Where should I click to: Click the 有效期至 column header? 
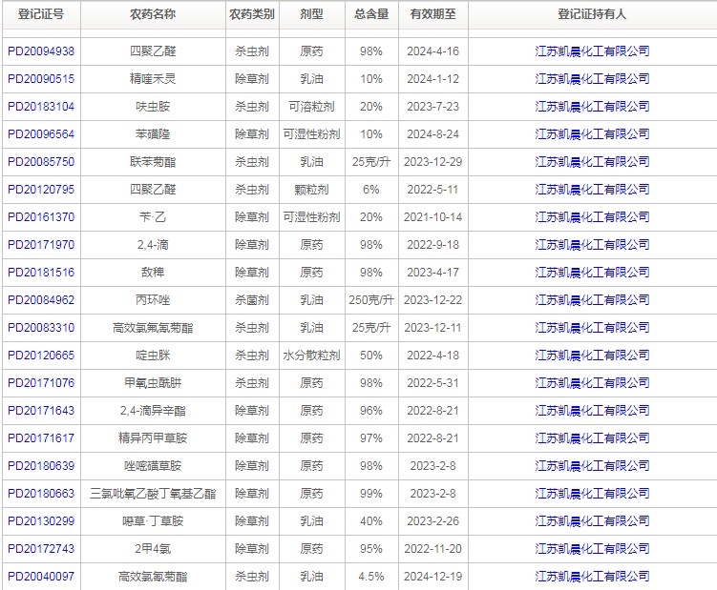[x=433, y=14]
